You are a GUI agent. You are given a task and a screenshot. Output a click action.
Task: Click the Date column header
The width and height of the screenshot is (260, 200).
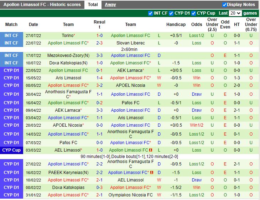(33, 25)
